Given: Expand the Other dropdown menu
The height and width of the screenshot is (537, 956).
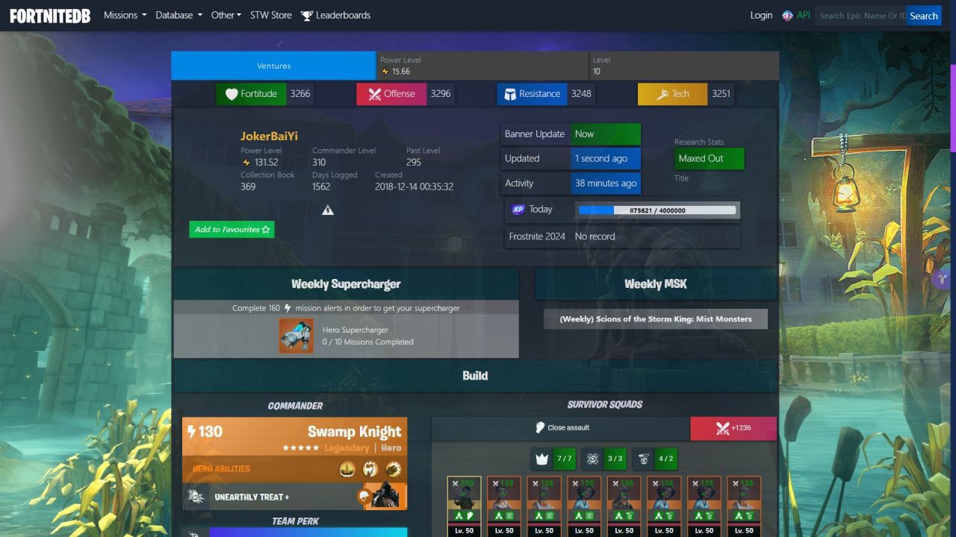Looking at the screenshot, I should 226,15.
